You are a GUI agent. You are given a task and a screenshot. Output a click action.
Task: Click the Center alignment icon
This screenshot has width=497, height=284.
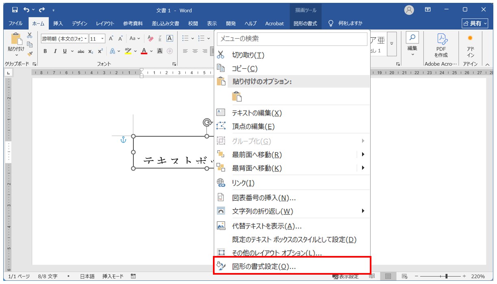[x=195, y=51]
